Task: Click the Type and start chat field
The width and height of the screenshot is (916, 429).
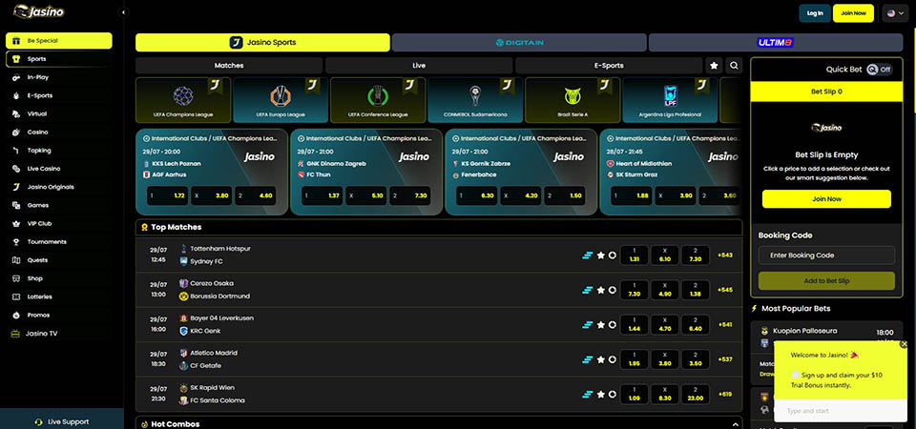Action: (839, 411)
